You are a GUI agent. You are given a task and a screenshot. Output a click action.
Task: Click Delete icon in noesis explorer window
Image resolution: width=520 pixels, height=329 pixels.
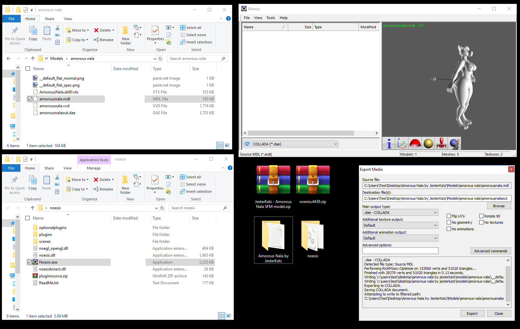click(x=96, y=180)
